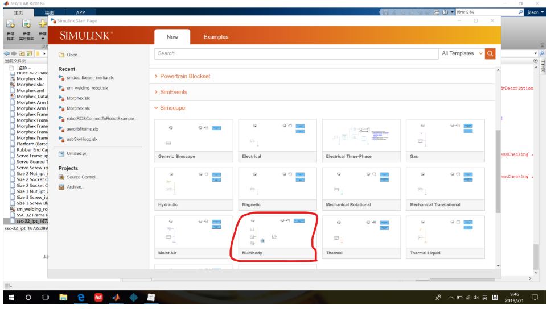Choose the Thermal template
555x309 pixels.
(x=361, y=237)
